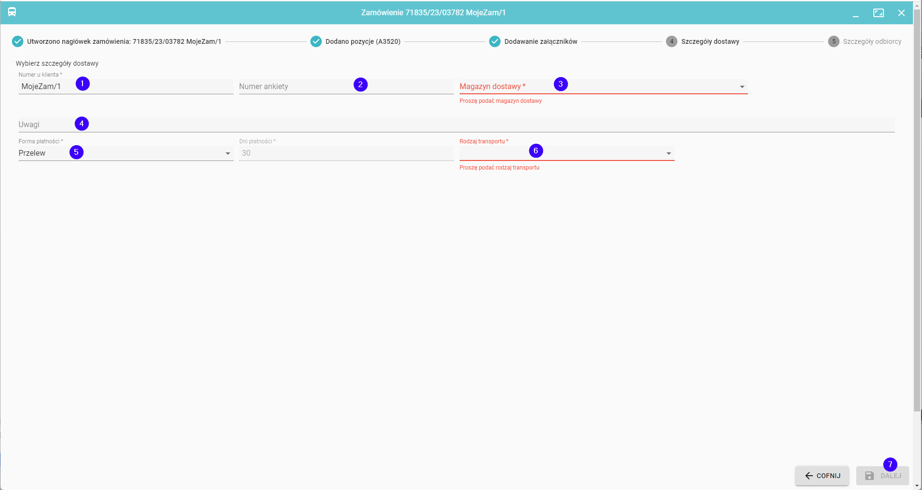Return to Dodano pozycje (A3520) step

[363, 41]
